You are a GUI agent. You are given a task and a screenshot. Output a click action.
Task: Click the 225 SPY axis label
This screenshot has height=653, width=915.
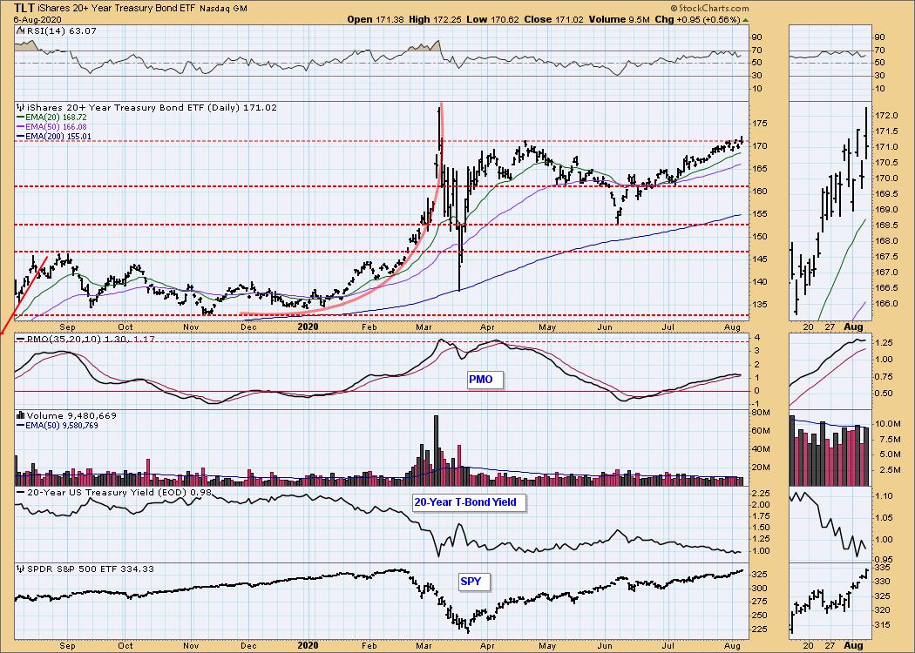pos(759,629)
